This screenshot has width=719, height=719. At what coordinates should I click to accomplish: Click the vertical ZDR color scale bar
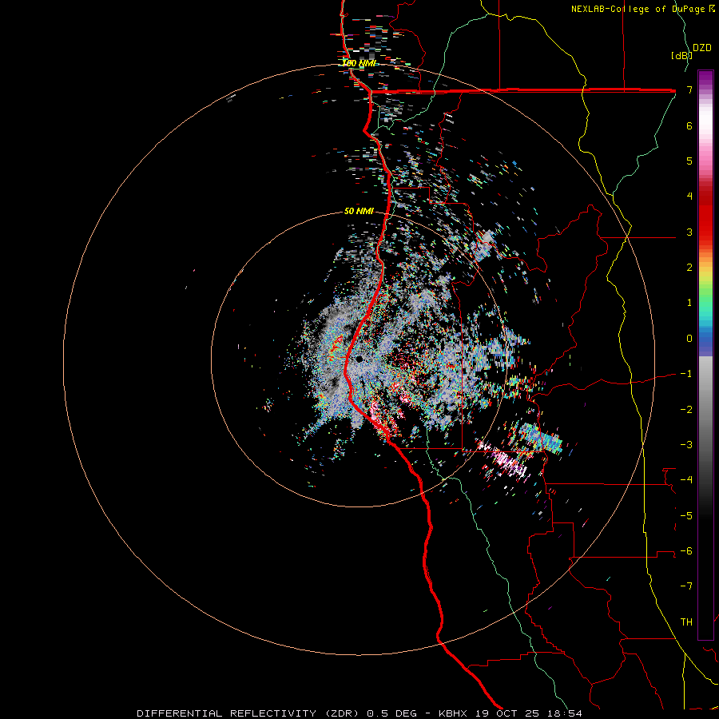pyautogui.click(x=705, y=355)
